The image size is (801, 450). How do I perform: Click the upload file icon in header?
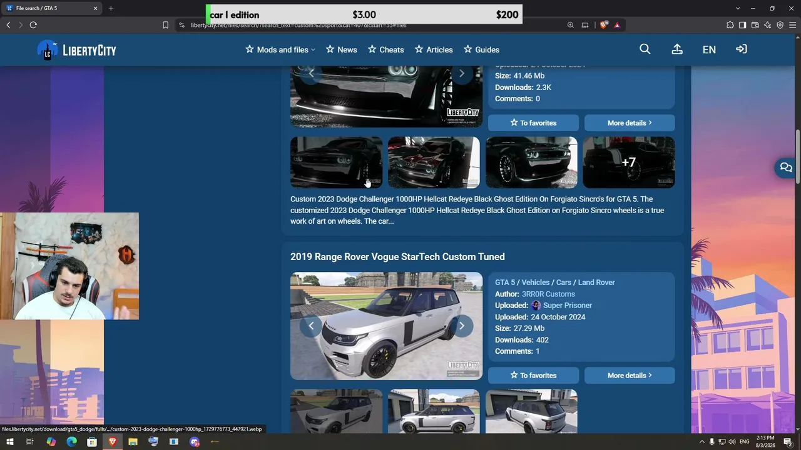[677, 49]
